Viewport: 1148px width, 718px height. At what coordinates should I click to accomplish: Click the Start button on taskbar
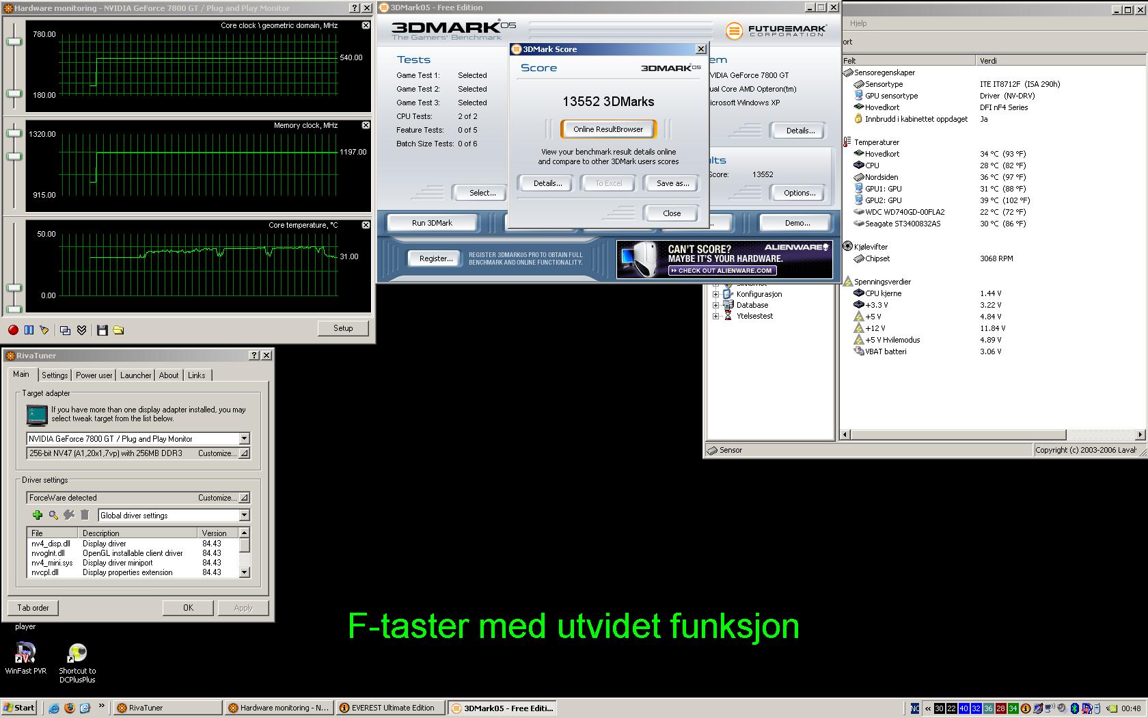click(x=19, y=708)
